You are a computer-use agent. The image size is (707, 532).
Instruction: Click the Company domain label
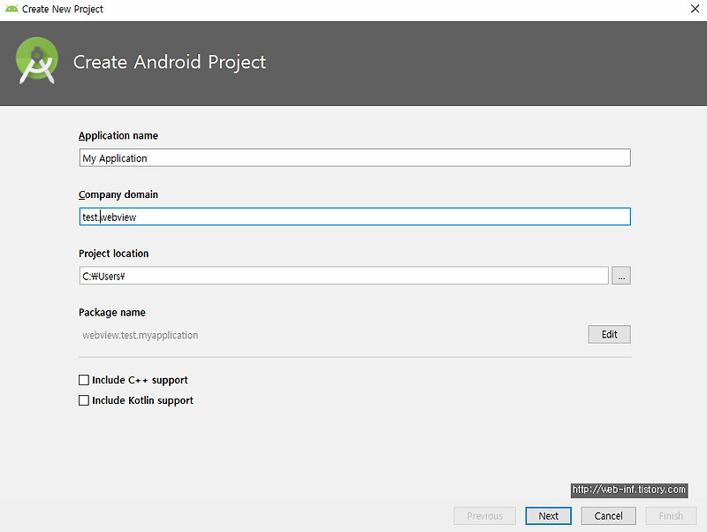coord(118,194)
